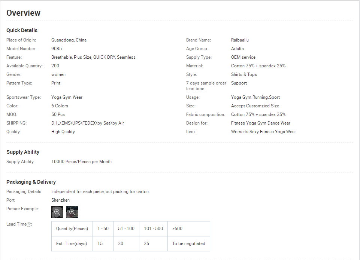
Task: Select the brand name Raibaallu
Action: 240,40
